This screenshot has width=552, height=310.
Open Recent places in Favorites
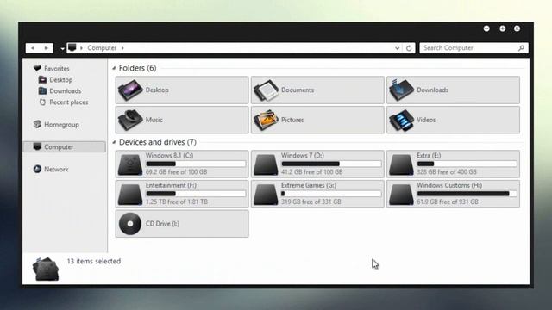69,102
